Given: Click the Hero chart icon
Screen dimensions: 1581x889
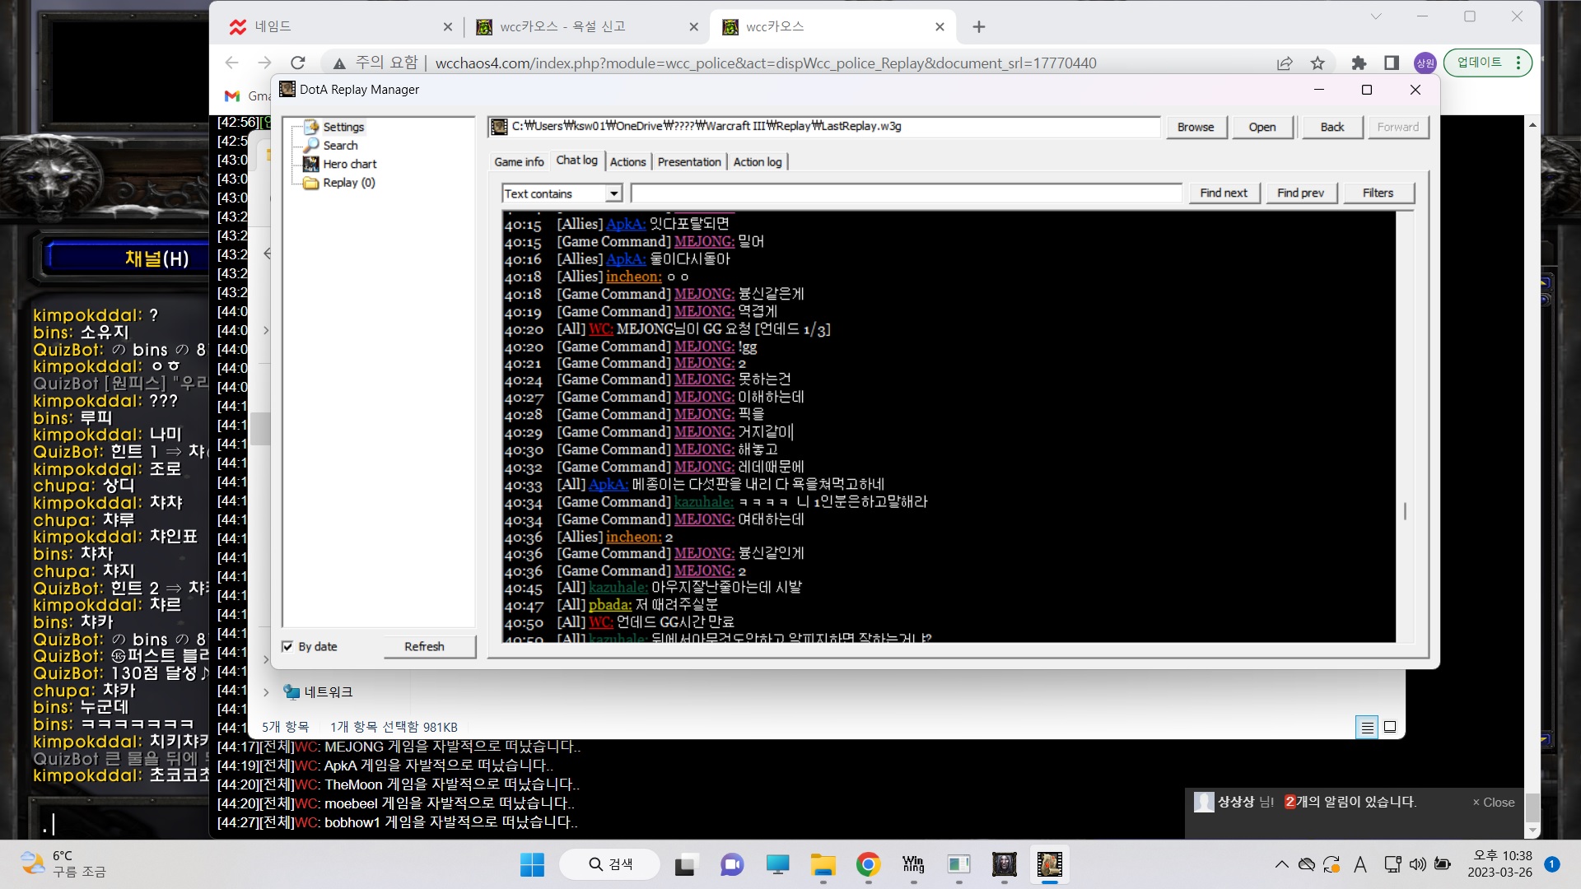Looking at the screenshot, I should (x=311, y=164).
